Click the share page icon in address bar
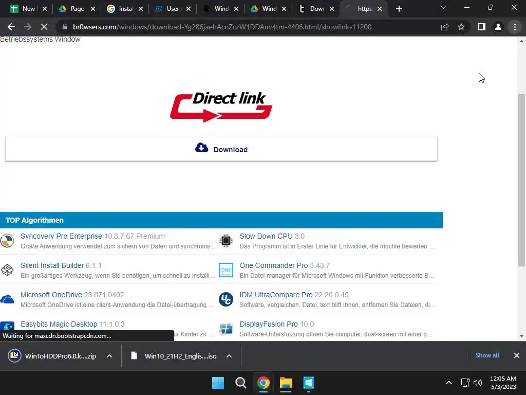The width and height of the screenshot is (526, 395). tap(445, 27)
